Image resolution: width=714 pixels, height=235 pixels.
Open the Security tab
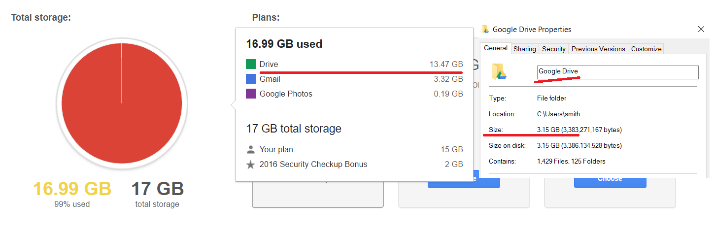pyautogui.click(x=554, y=49)
